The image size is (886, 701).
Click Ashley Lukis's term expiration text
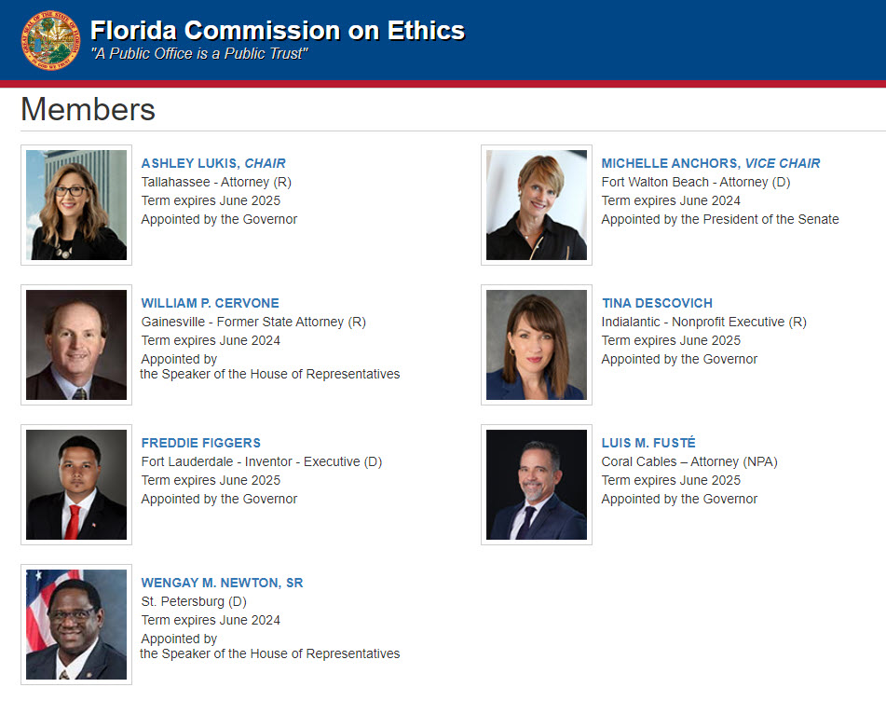pyautogui.click(x=211, y=200)
